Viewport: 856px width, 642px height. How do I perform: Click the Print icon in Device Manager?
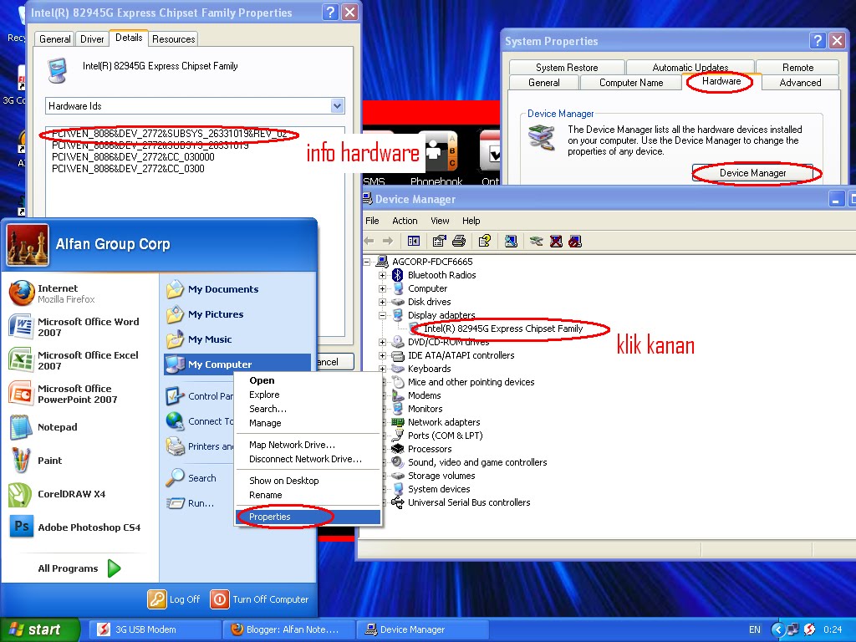click(459, 241)
